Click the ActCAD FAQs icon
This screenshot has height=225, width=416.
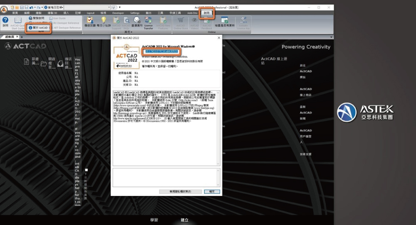pyautogui.click(x=126, y=23)
